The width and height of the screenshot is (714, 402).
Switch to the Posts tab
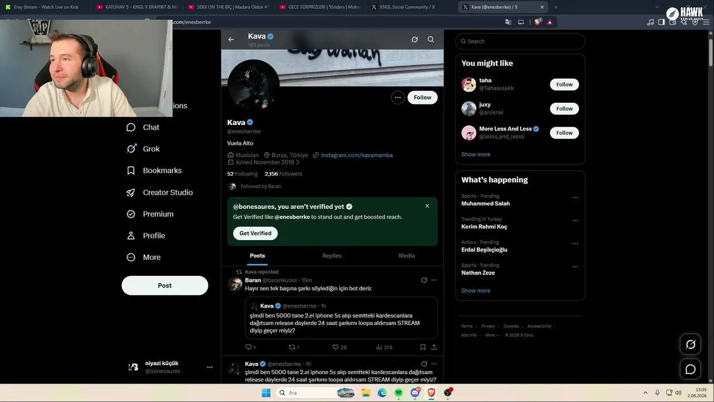tap(258, 256)
